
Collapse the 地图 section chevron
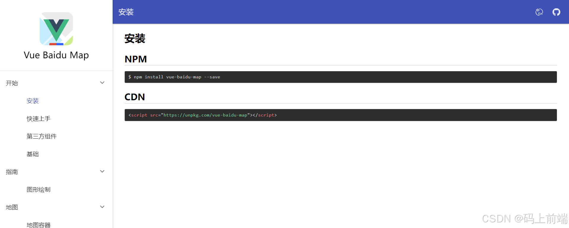[102, 207]
